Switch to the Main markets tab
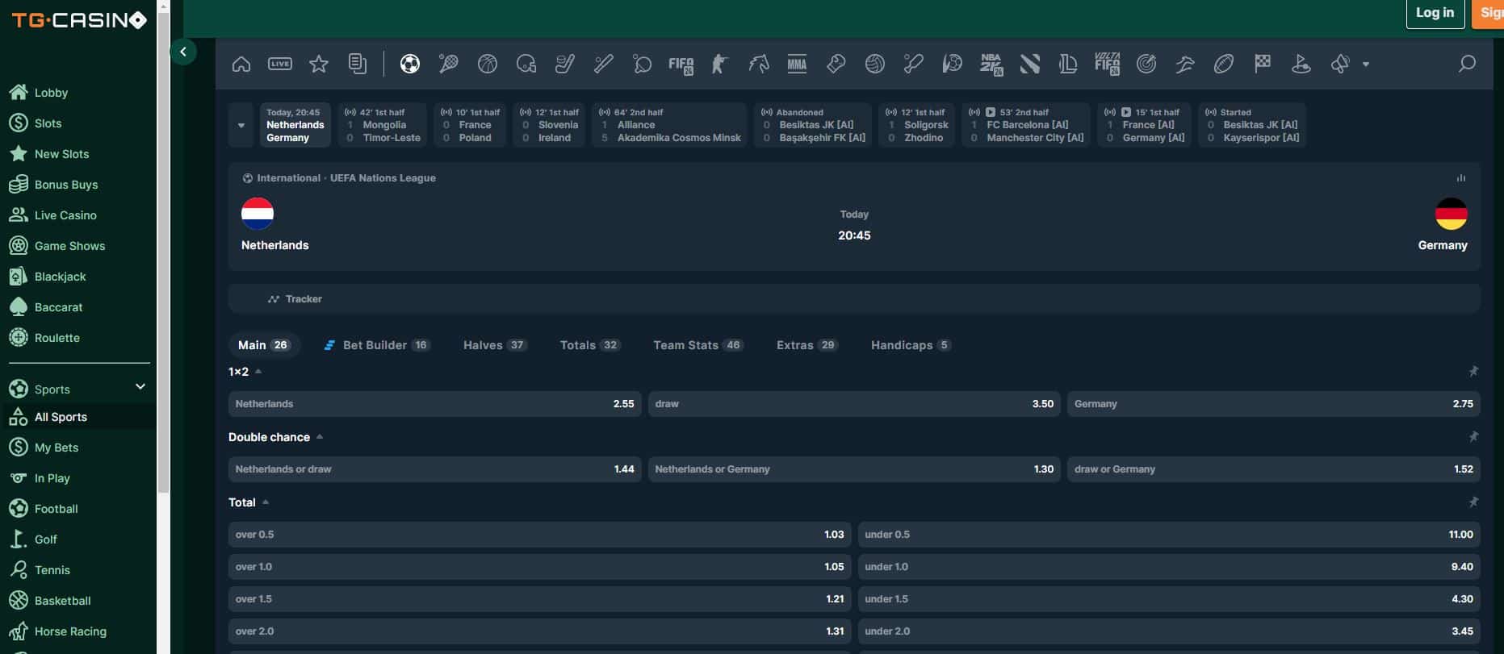 coord(264,344)
